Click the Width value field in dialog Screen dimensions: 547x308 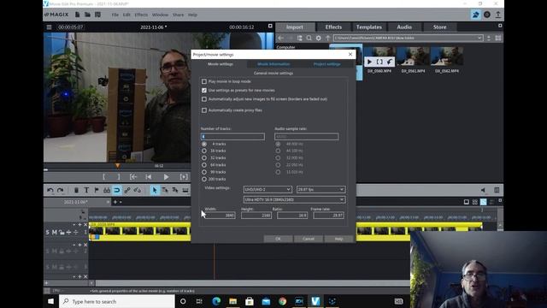(x=220, y=216)
